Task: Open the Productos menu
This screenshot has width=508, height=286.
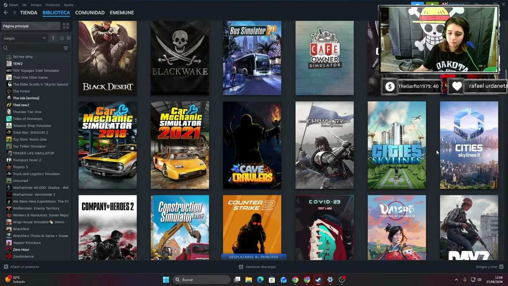Action: [x=53, y=5]
